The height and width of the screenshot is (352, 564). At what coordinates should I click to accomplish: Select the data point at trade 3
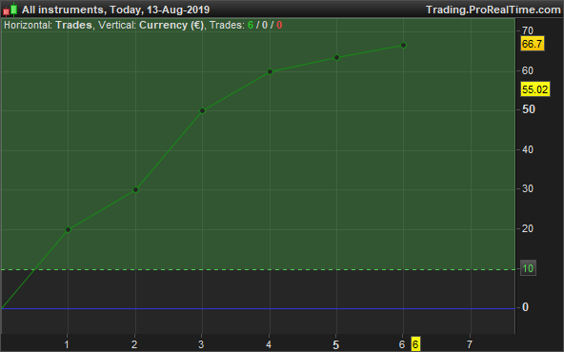(x=202, y=110)
